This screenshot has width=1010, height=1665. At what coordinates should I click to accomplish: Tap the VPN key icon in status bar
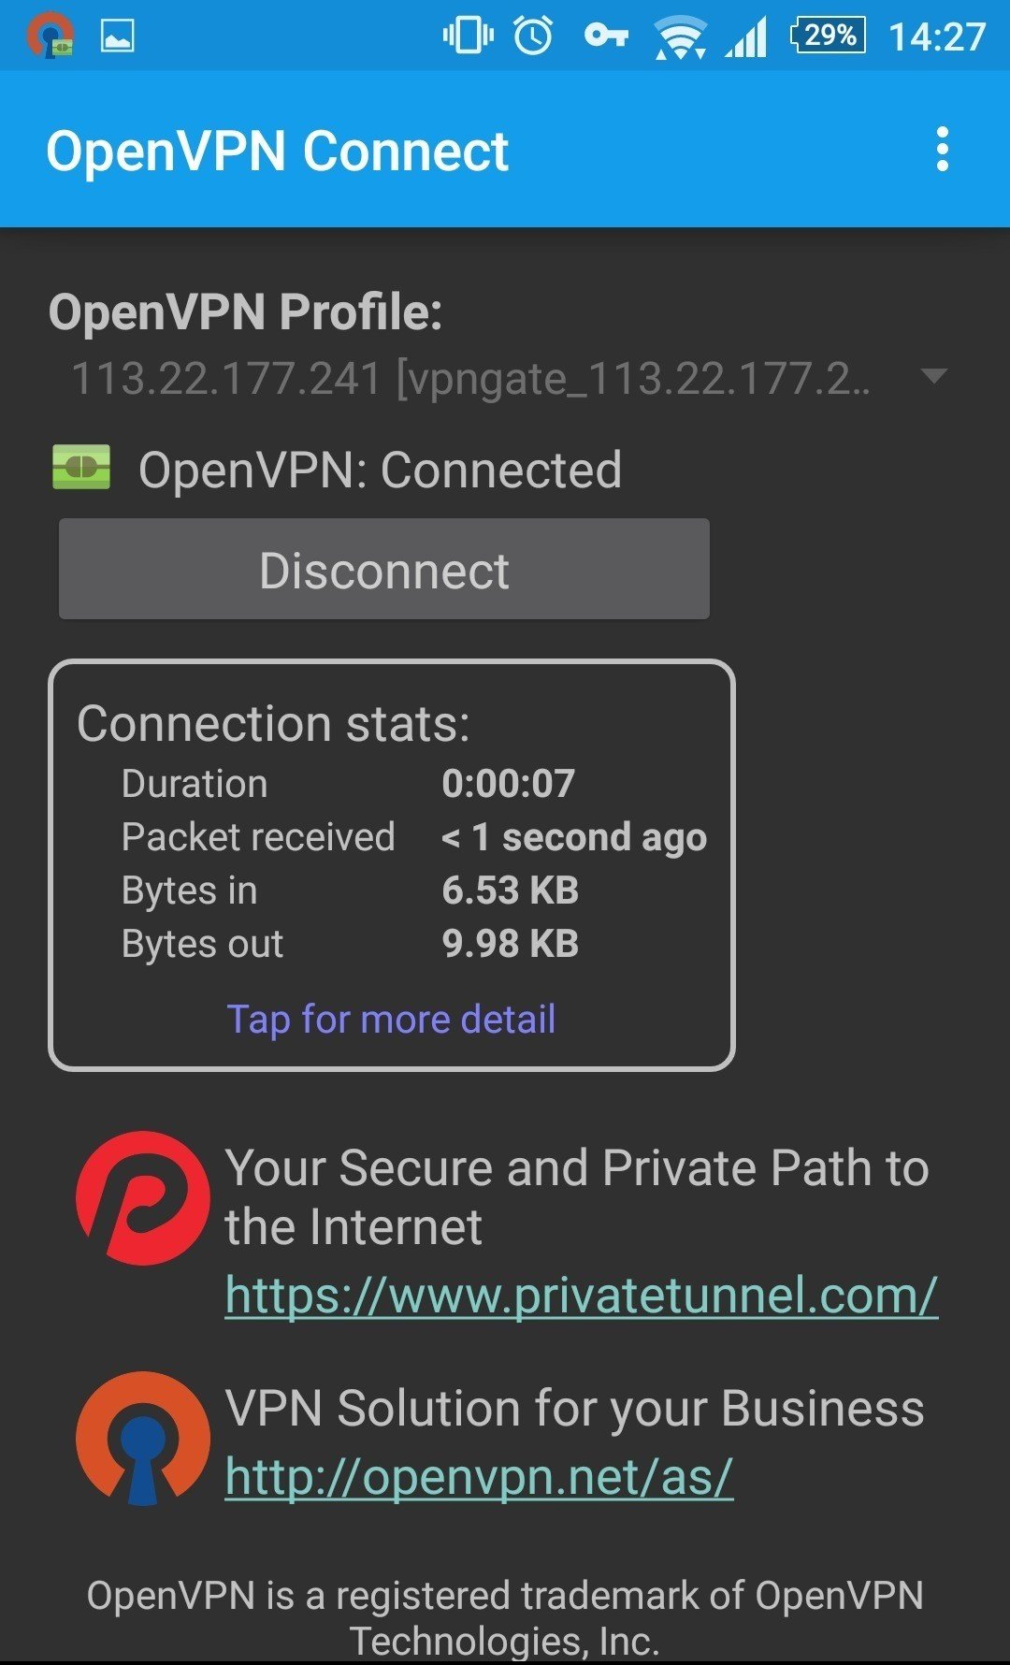pyautogui.click(x=606, y=36)
